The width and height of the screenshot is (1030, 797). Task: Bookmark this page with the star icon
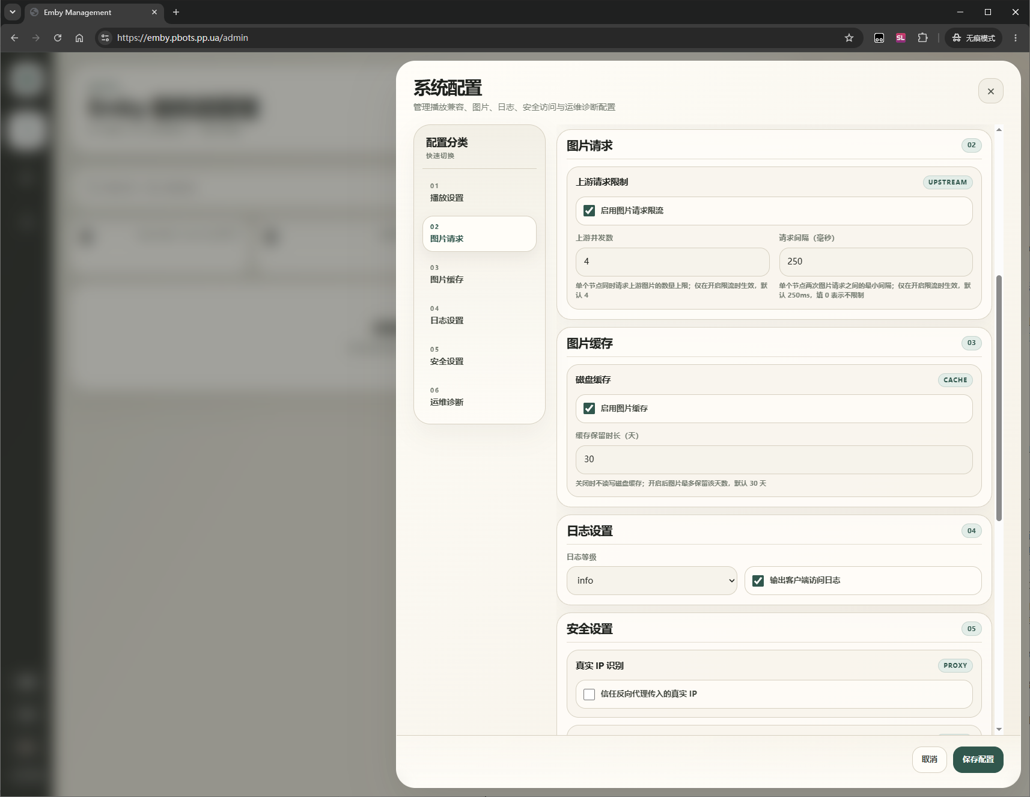(x=849, y=38)
